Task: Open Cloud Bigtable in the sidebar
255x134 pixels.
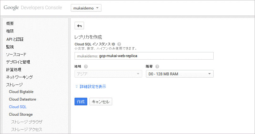Action: coord(21,92)
